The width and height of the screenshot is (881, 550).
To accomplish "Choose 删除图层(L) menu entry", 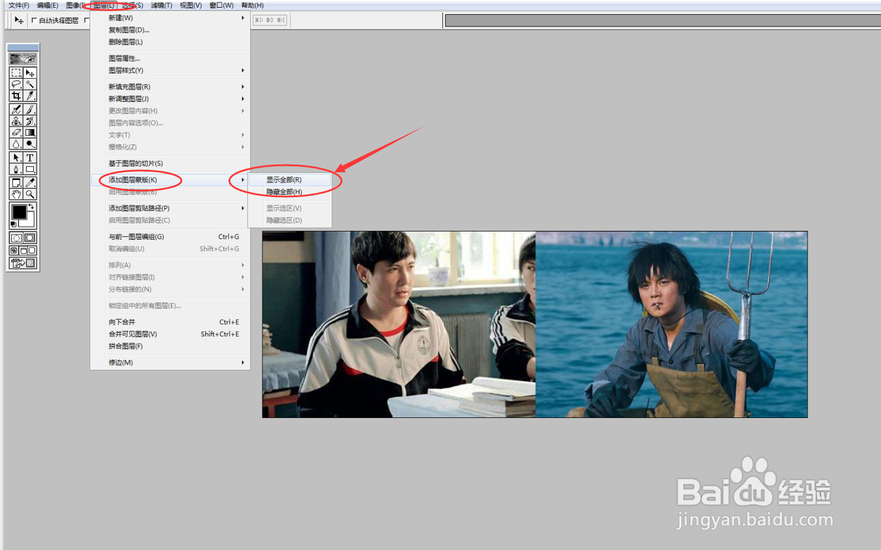I will [170, 42].
